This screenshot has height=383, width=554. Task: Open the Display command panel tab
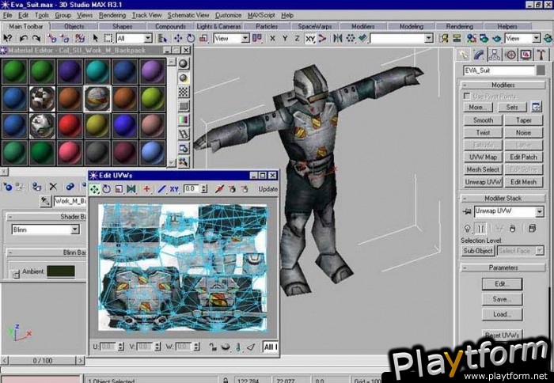(526, 55)
